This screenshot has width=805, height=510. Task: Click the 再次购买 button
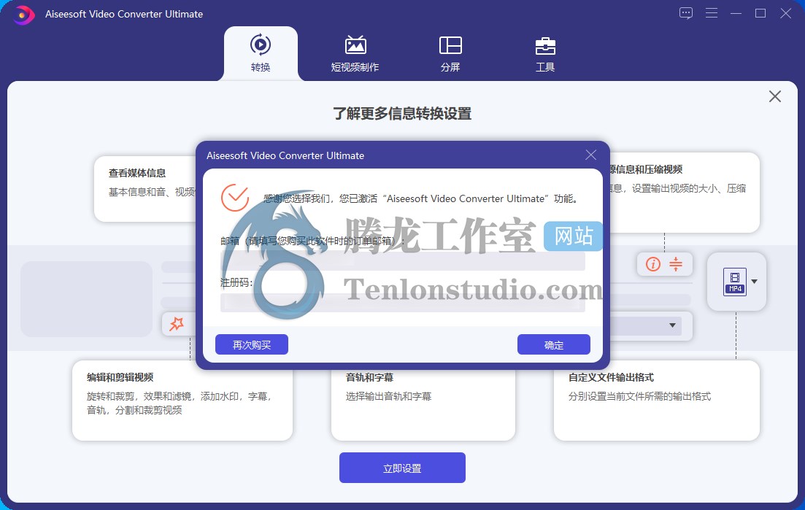[252, 345]
